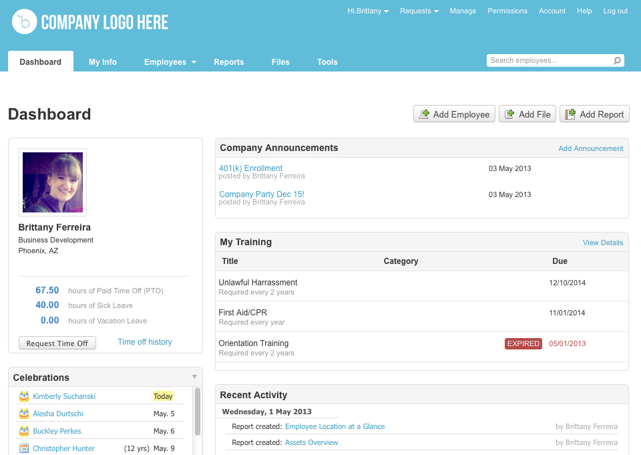Image resolution: width=641 pixels, height=455 pixels.
Task: Click the search magnifier icon
Action: (x=617, y=61)
